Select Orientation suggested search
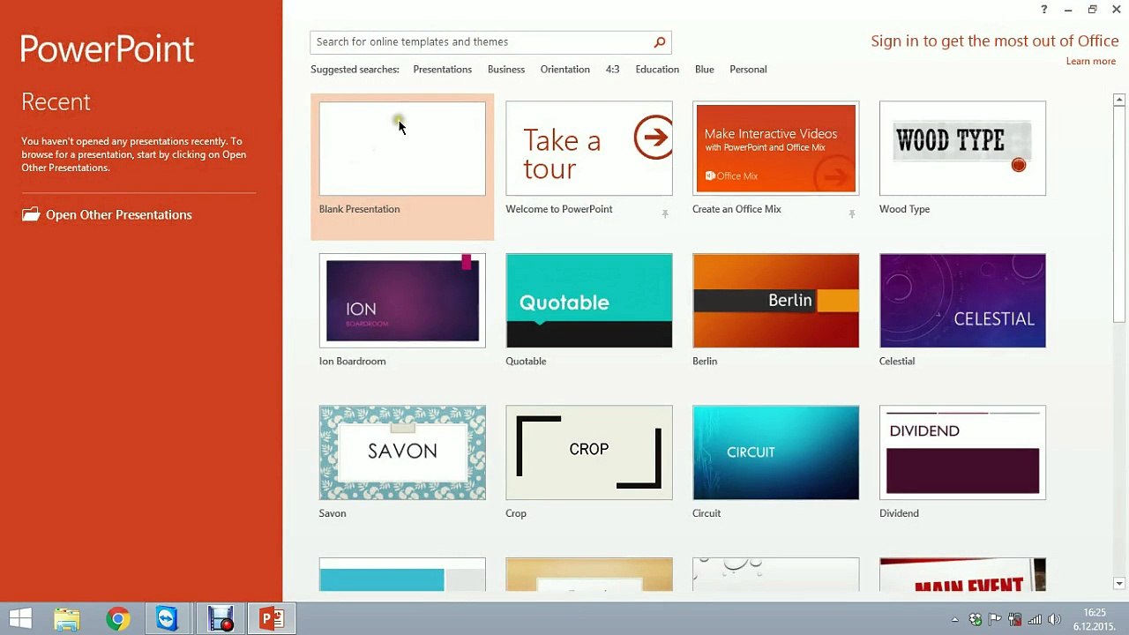 [x=565, y=69]
